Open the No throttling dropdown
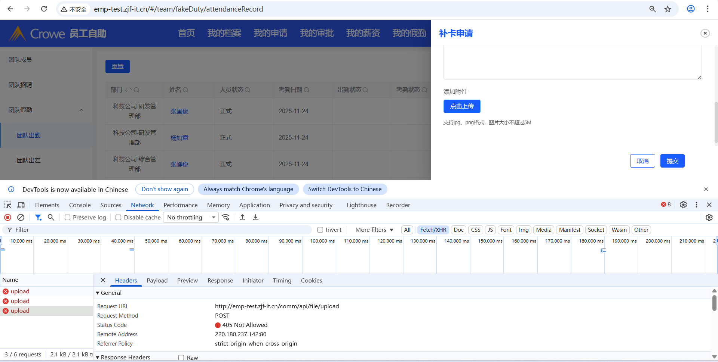This screenshot has width=718, height=362. (x=191, y=218)
